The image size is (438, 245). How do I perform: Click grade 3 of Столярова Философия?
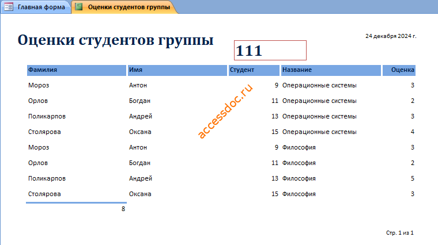pos(413,194)
